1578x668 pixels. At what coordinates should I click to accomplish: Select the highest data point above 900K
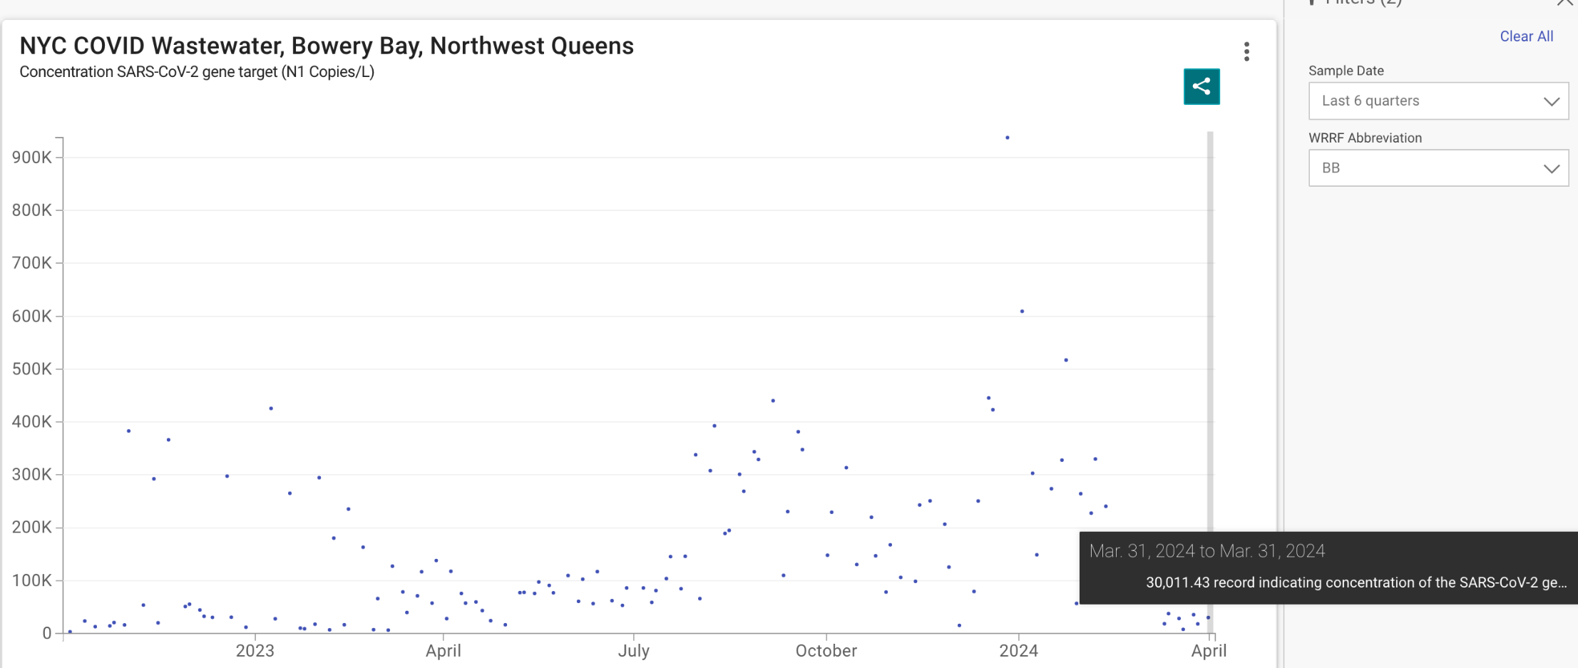click(1007, 138)
